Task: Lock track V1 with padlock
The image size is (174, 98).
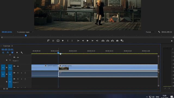Action: point(7,68)
